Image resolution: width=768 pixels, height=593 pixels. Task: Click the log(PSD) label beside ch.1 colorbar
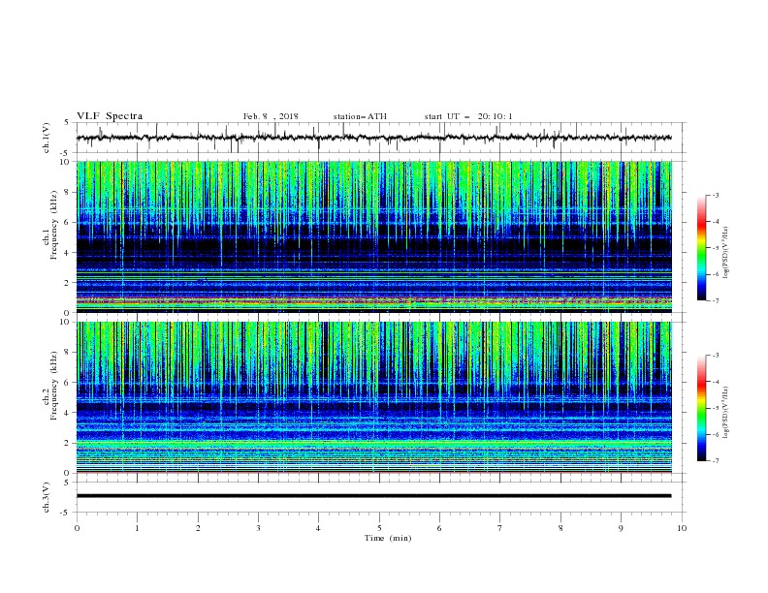[x=726, y=253]
